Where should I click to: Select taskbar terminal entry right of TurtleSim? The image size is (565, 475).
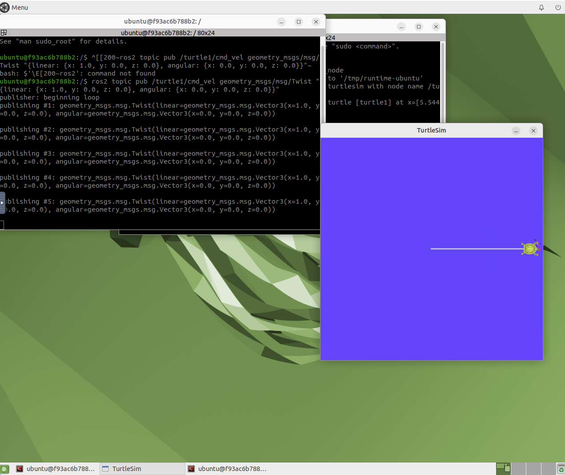click(x=228, y=469)
